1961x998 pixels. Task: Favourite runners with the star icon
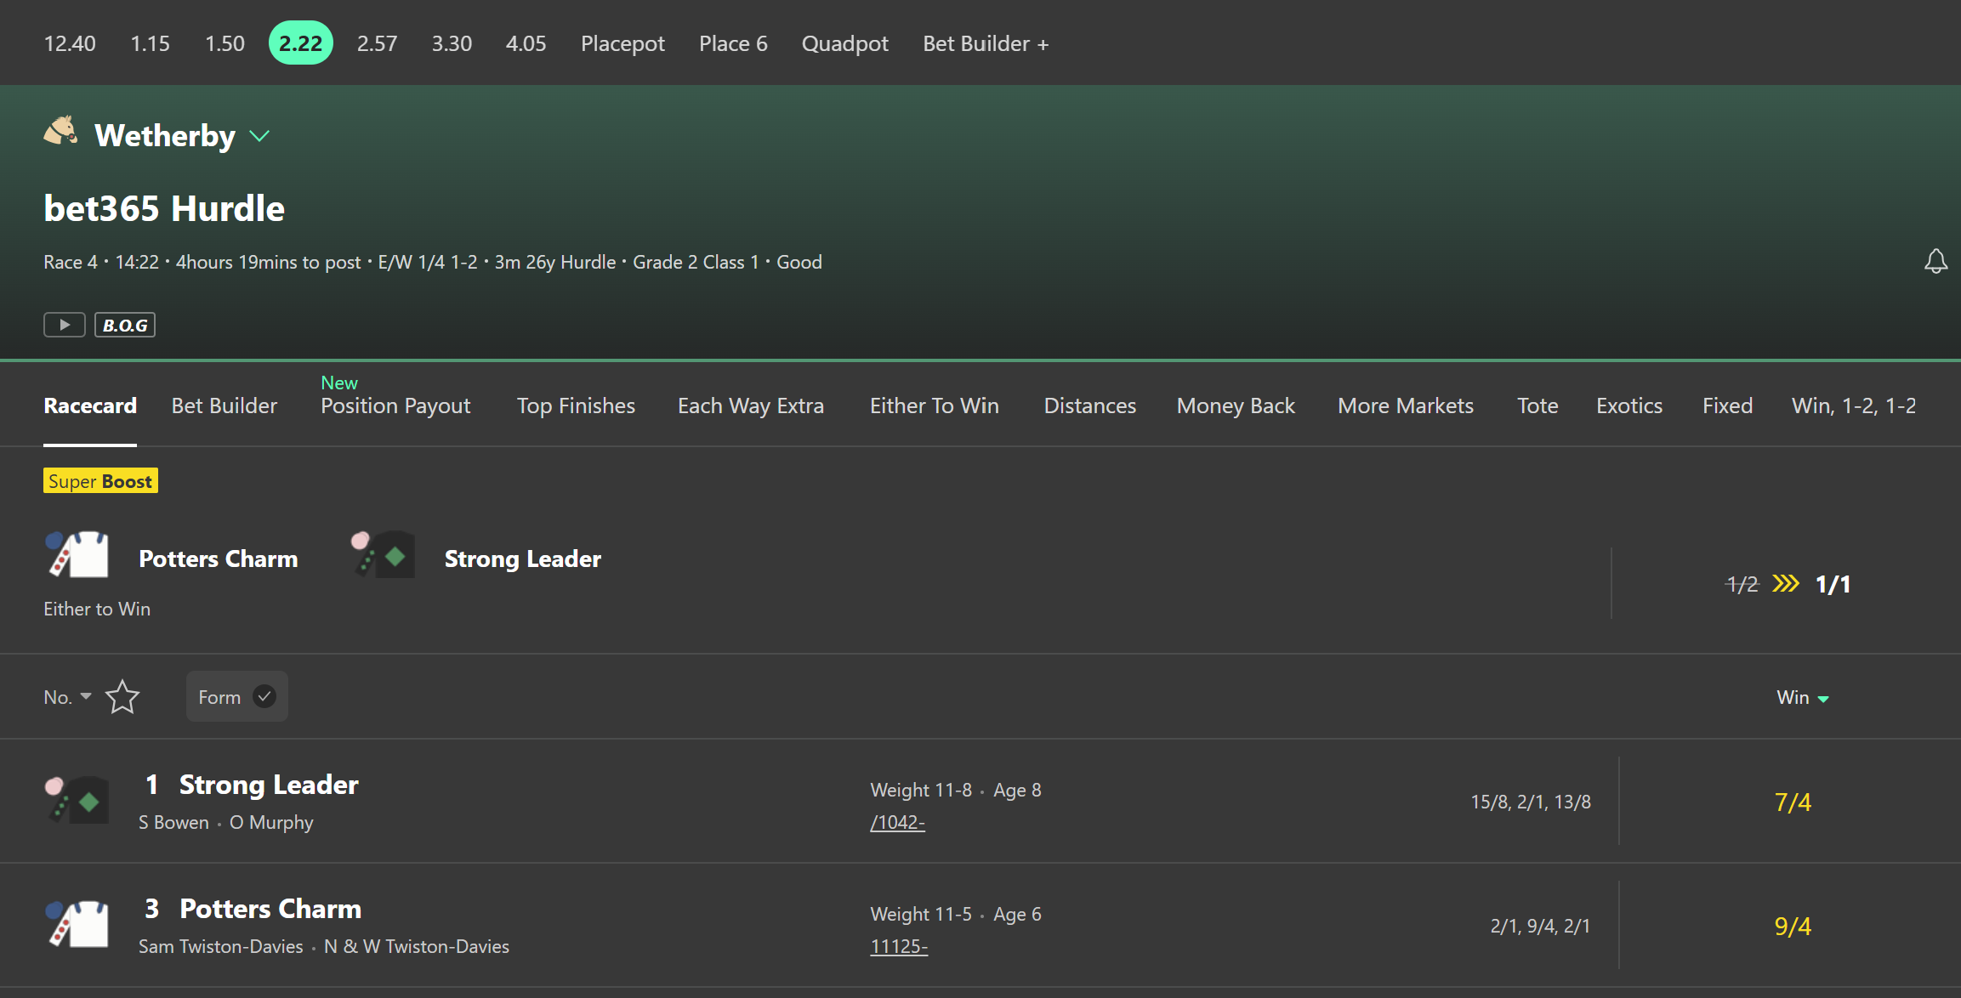[x=122, y=697]
